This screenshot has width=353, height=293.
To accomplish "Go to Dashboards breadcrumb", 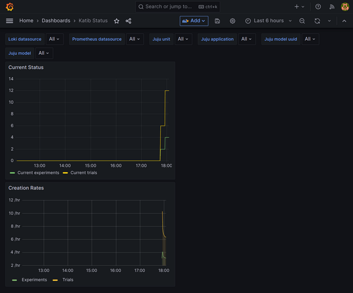I will pyautogui.click(x=56, y=20).
